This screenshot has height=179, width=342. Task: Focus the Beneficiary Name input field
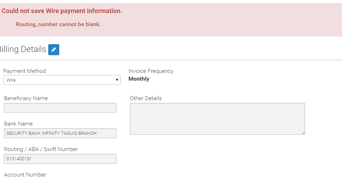pyautogui.click(x=60, y=108)
